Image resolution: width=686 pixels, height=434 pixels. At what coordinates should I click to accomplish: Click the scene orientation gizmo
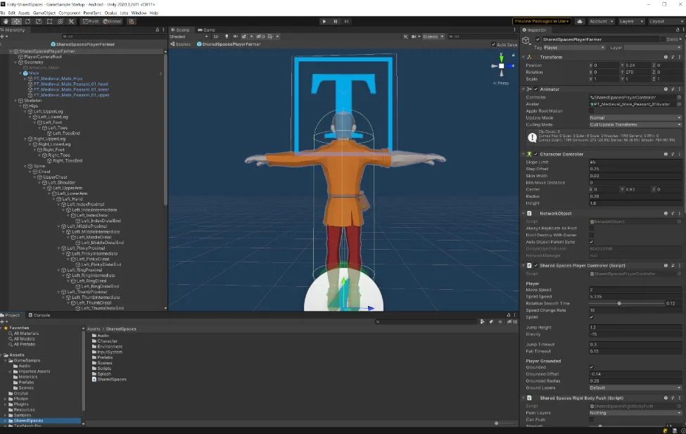click(502, 66)
